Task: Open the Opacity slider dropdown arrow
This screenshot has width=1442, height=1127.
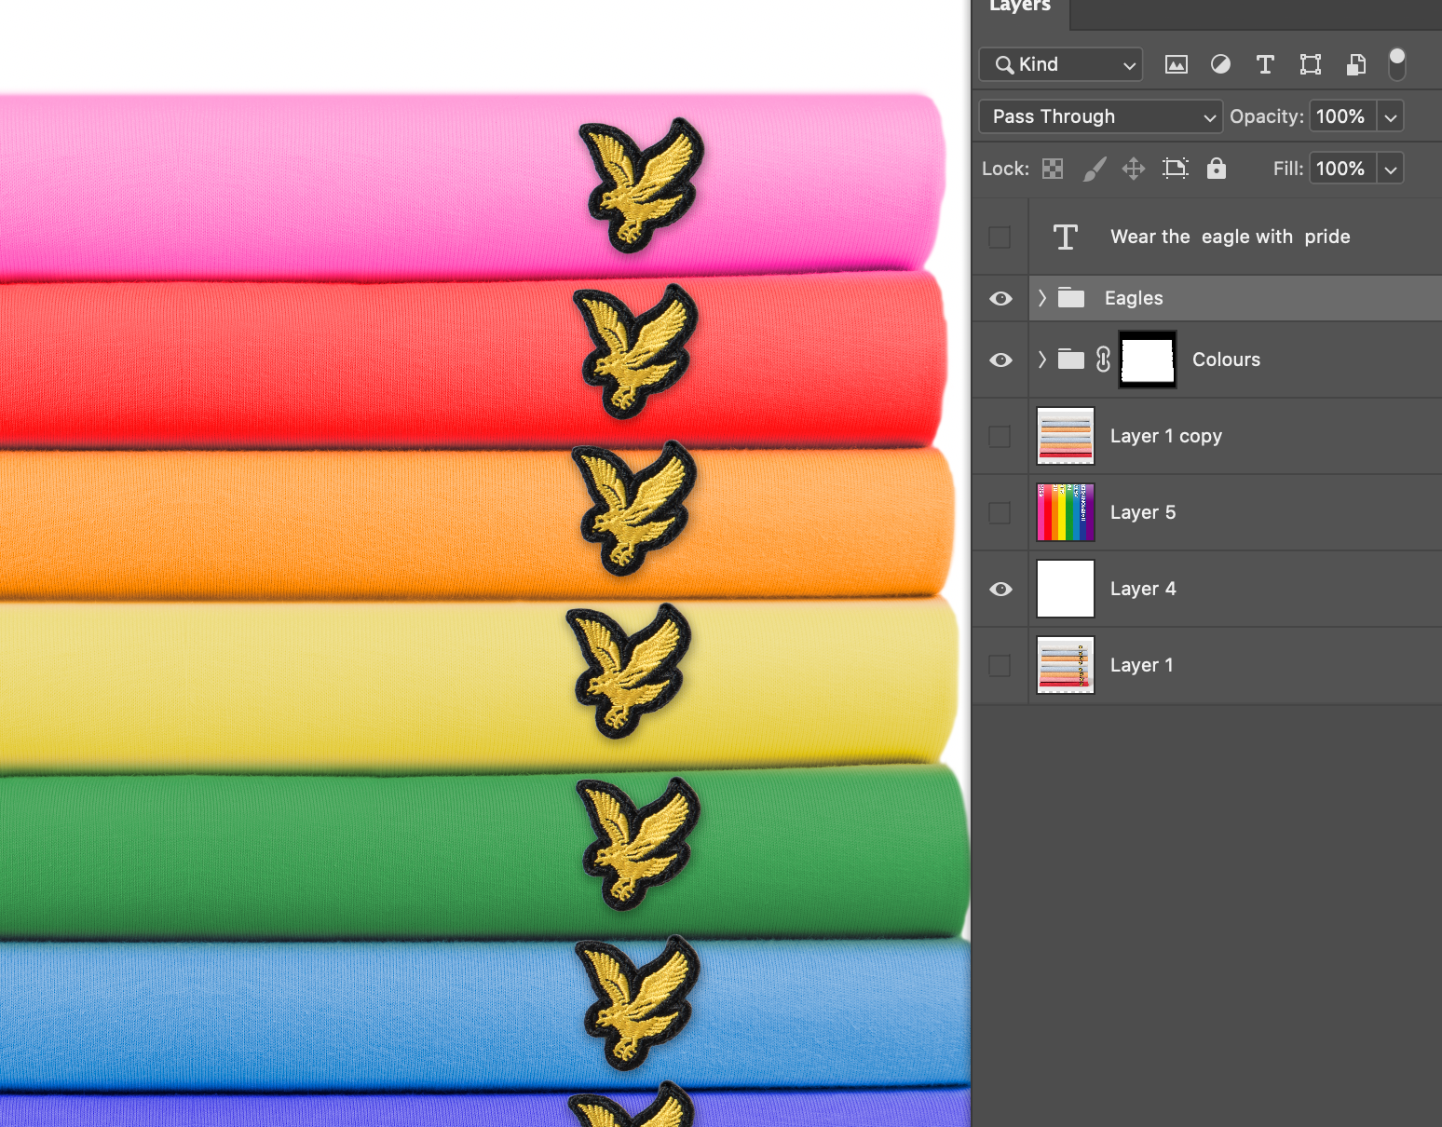Action: (1391, 116)
